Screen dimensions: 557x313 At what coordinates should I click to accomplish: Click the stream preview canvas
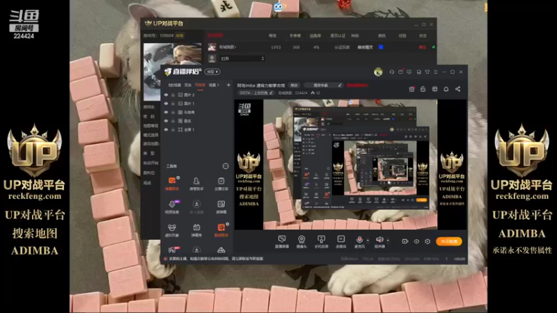(x=350, y=164)
